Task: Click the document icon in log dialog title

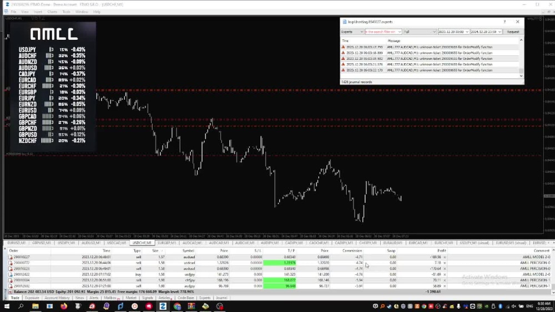Action: (x=345, y=22)
